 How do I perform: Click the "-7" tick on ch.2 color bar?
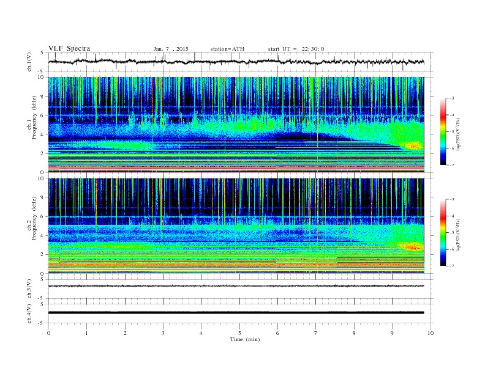[x=452, y=266]
